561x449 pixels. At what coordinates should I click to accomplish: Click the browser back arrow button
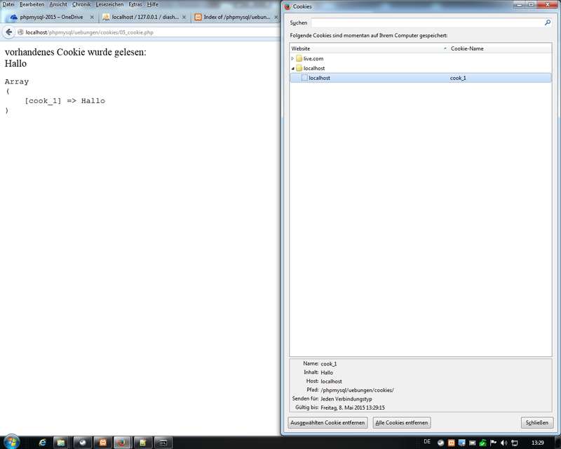9,32
